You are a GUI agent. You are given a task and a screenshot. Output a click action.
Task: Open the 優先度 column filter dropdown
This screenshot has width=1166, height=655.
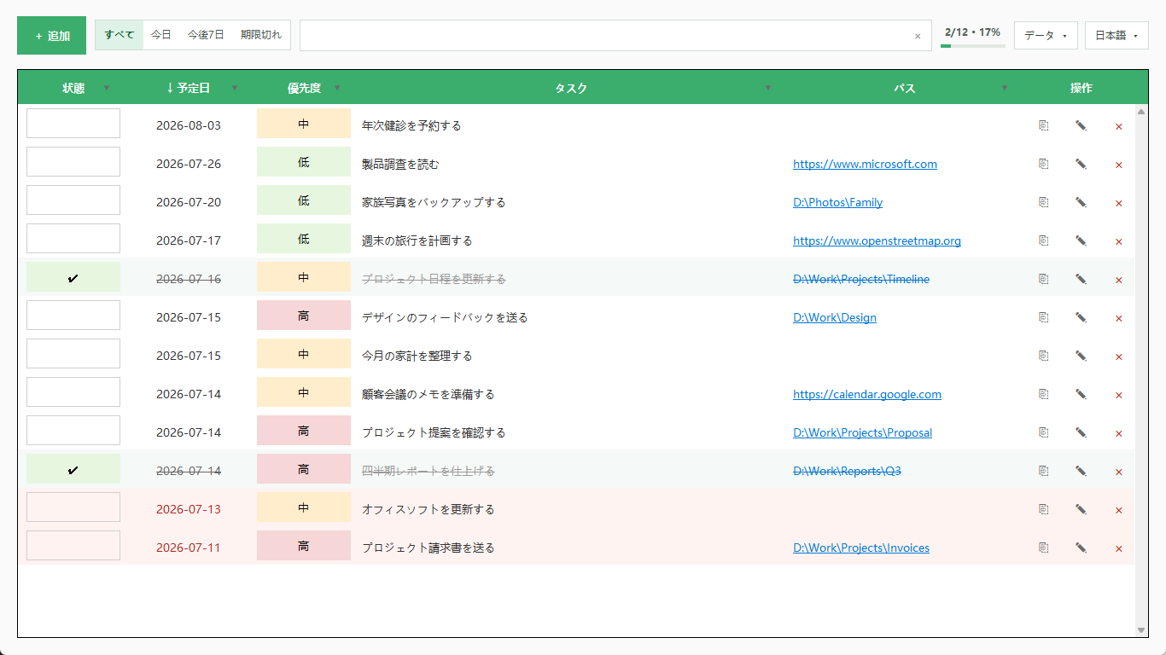(337, 88)
